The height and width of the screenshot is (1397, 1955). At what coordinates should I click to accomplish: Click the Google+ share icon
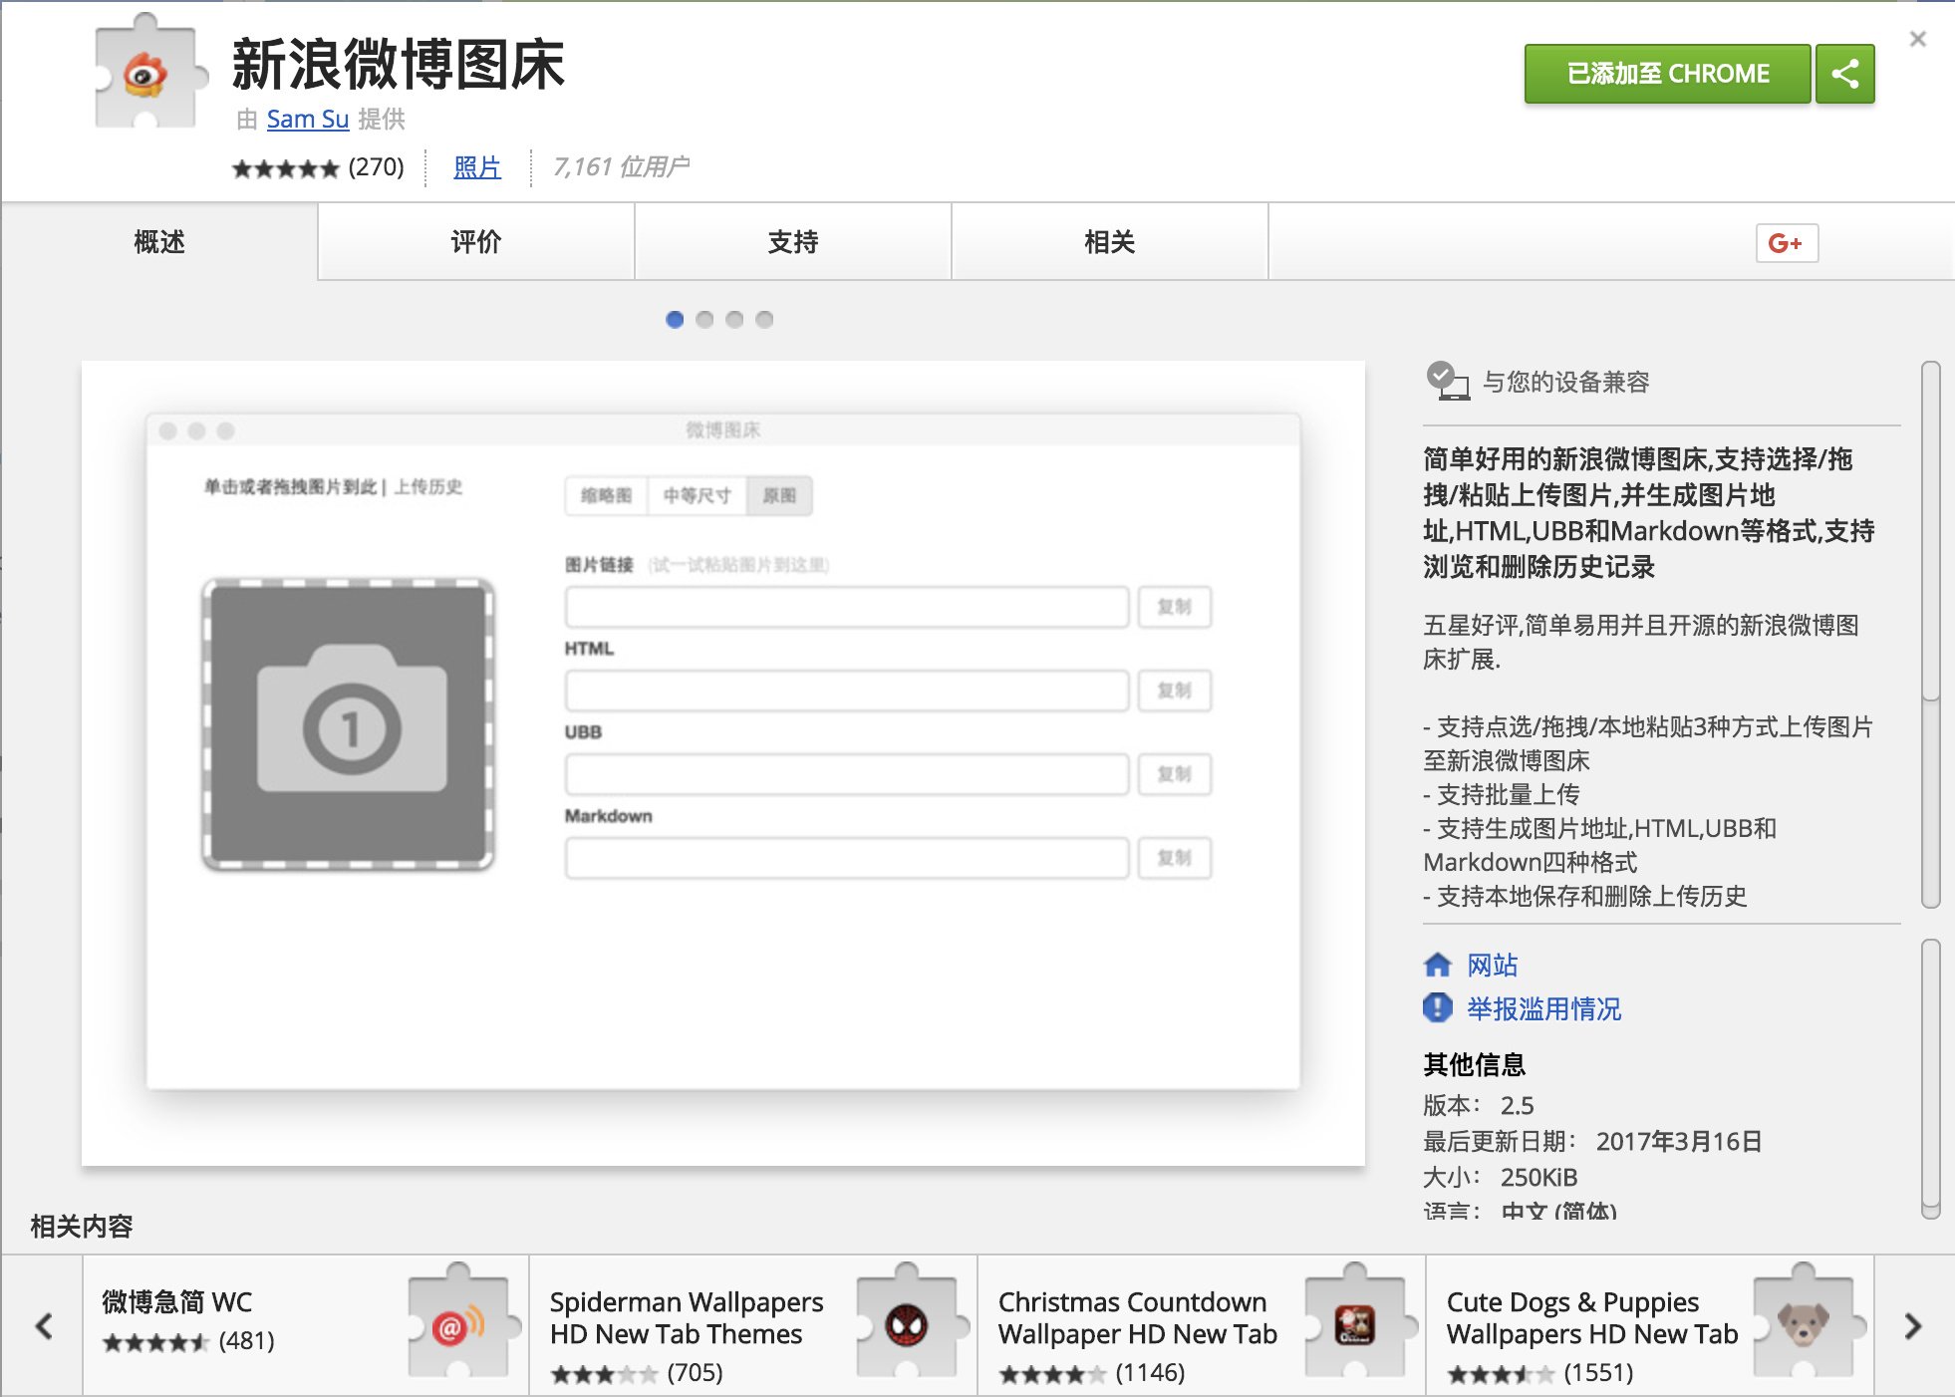click(x=1786, y=243)
